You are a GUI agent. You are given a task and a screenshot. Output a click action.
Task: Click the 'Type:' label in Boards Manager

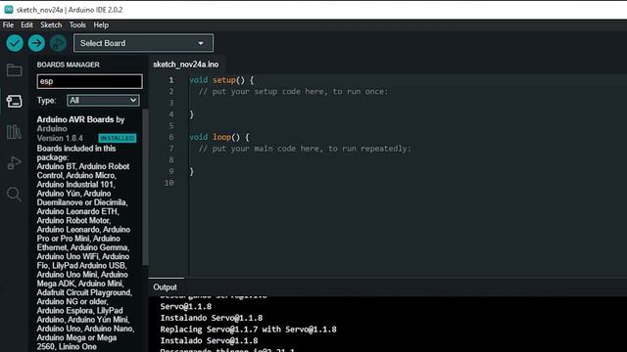coord(47,101)
